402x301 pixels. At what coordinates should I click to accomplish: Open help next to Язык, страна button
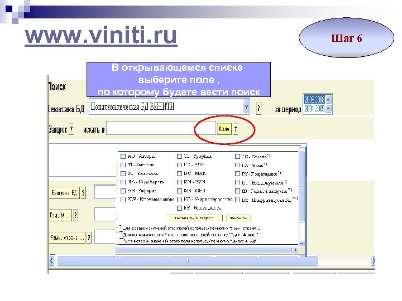point(89,238)
